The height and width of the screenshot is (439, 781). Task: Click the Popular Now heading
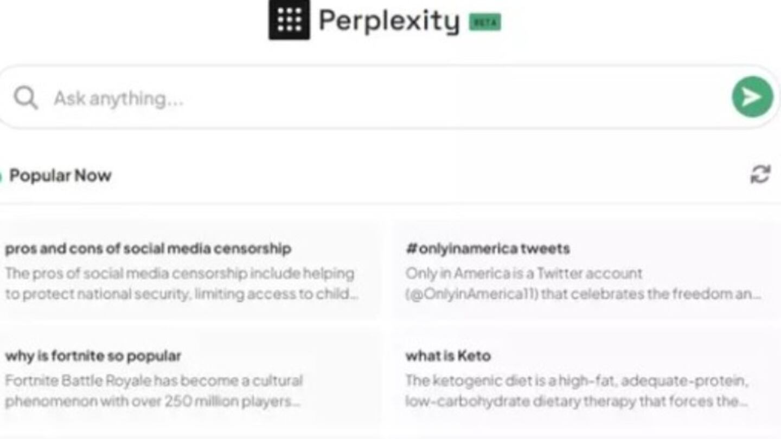coord(60,176)
